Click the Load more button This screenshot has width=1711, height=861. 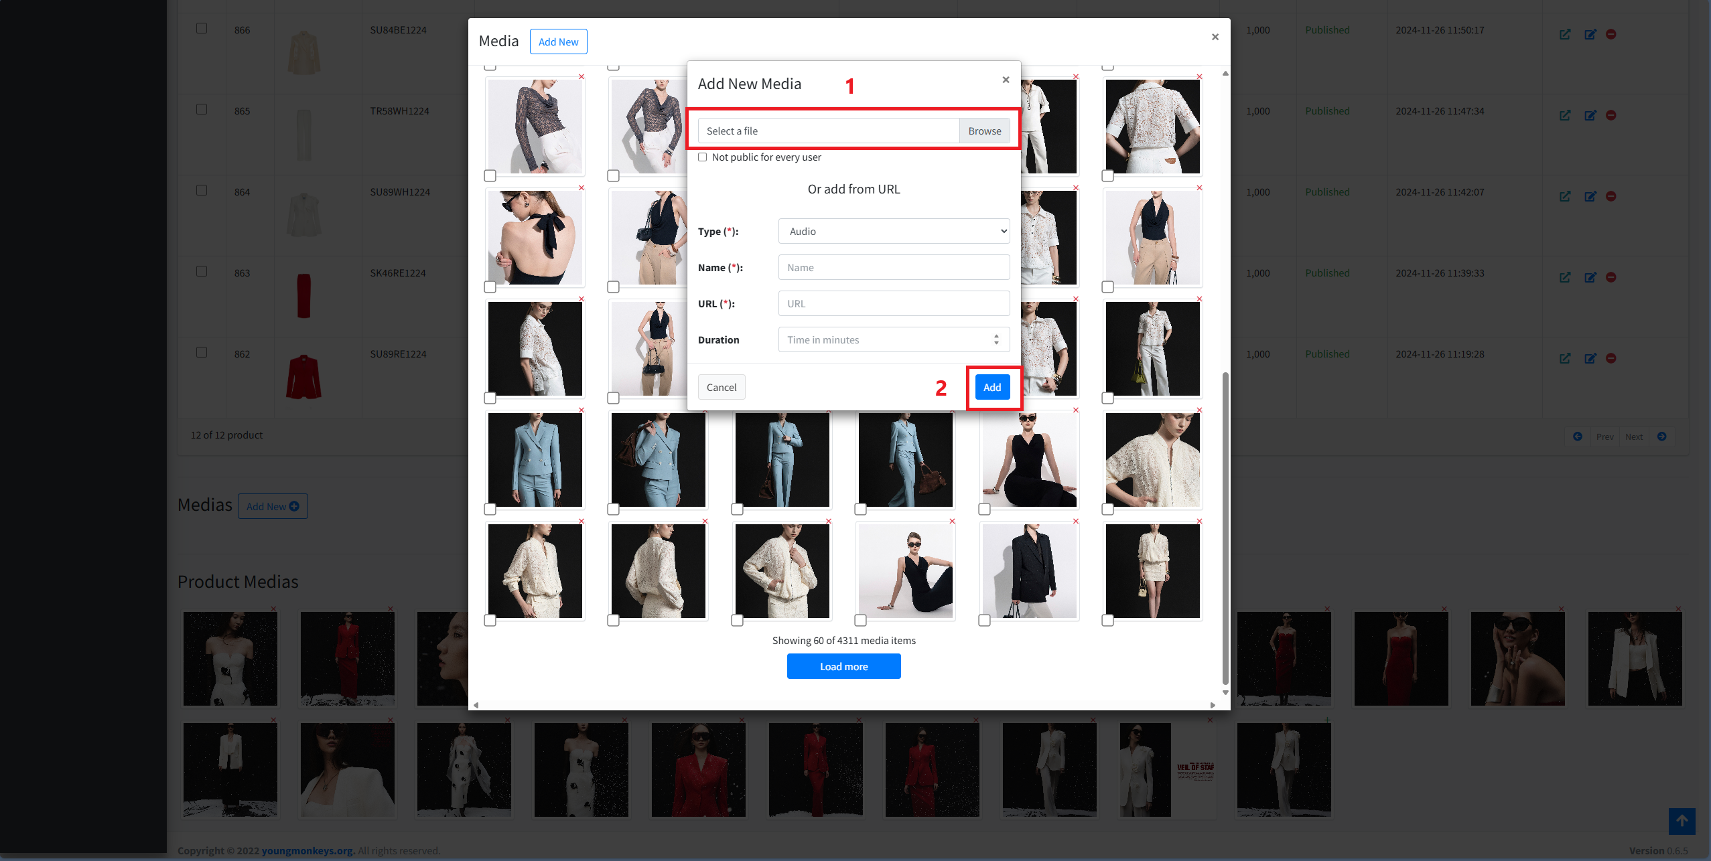843,666
